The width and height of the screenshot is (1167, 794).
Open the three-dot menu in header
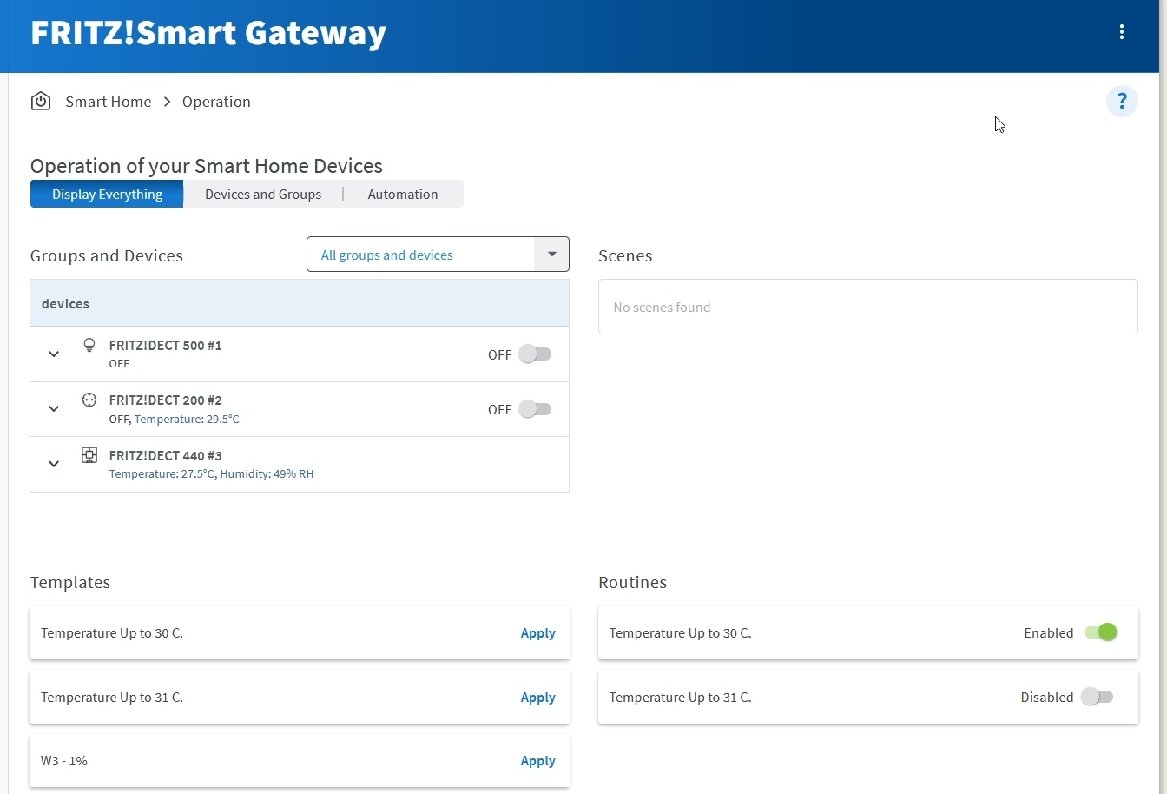[1122, 32]
